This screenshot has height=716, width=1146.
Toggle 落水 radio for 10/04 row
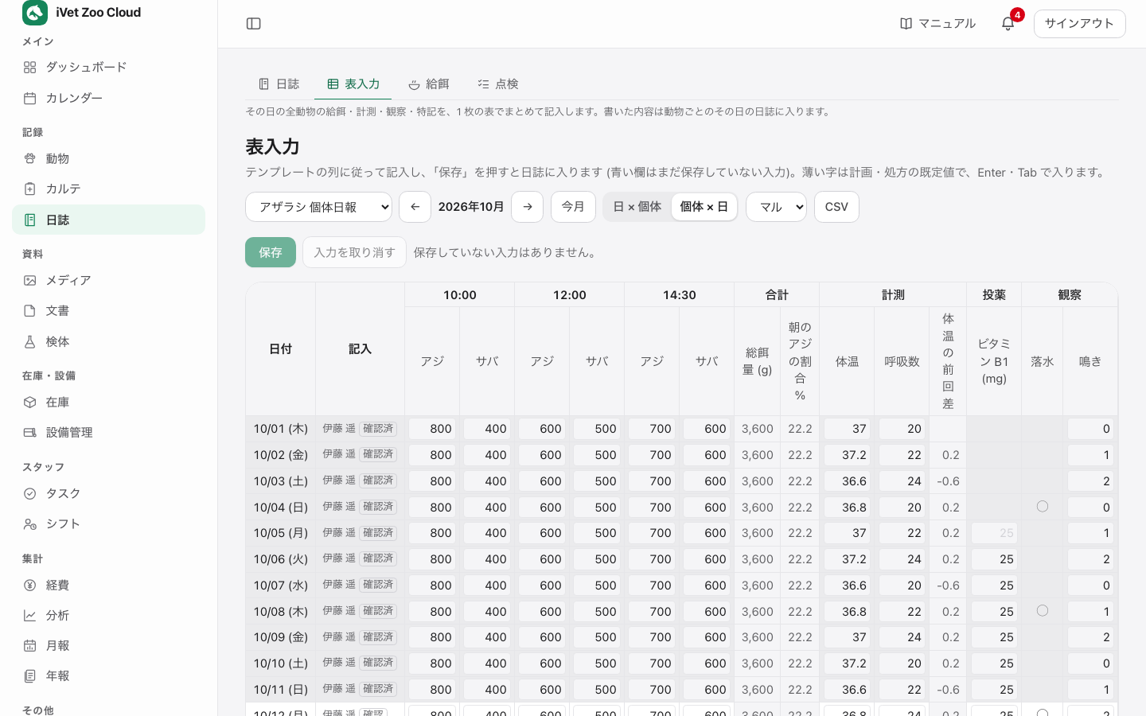point(1043,507)
